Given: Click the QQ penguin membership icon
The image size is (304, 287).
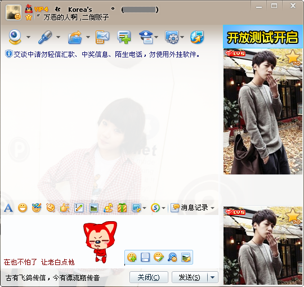Looking at the screenshot, I should 29,8.
